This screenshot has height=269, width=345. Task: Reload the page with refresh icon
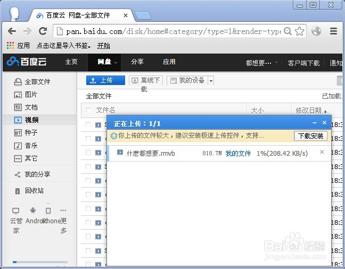43,31
